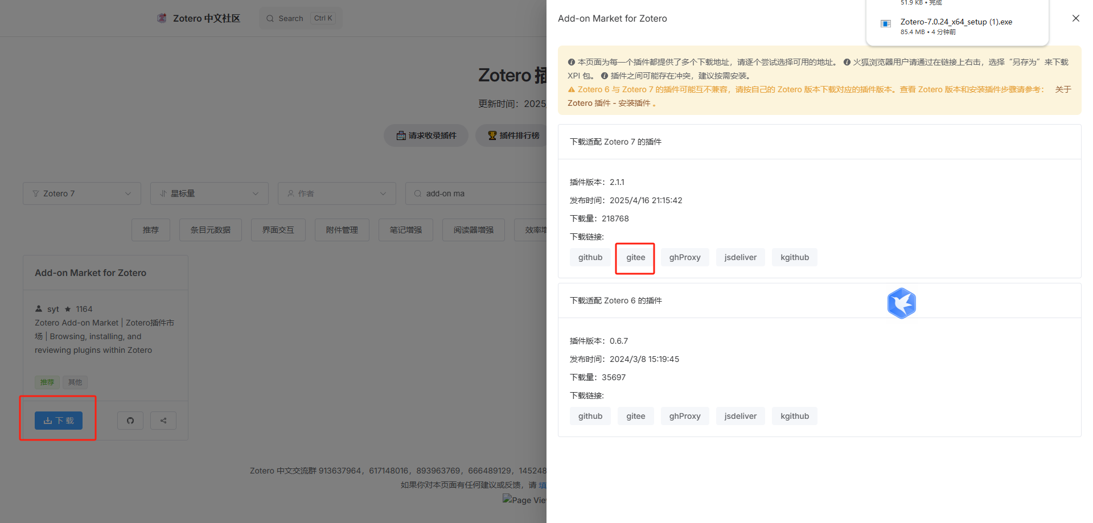1093x523 pixels.
Task: Click gitee link for Zotero 6 plugin
Action: pyautogui.click(x=636, y=416)
